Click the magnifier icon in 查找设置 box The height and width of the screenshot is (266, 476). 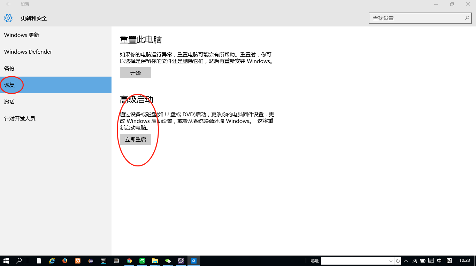pos(467,18)
